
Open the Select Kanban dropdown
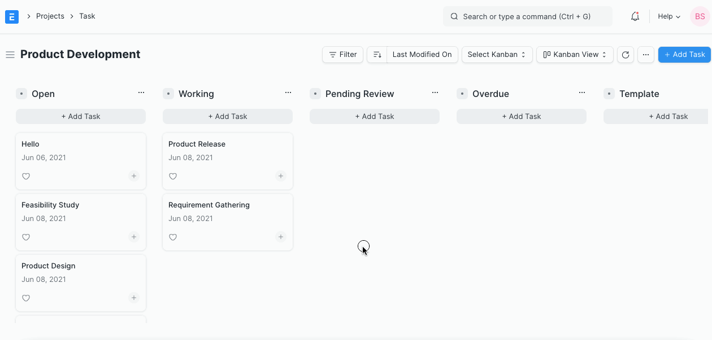click(497, 54)
